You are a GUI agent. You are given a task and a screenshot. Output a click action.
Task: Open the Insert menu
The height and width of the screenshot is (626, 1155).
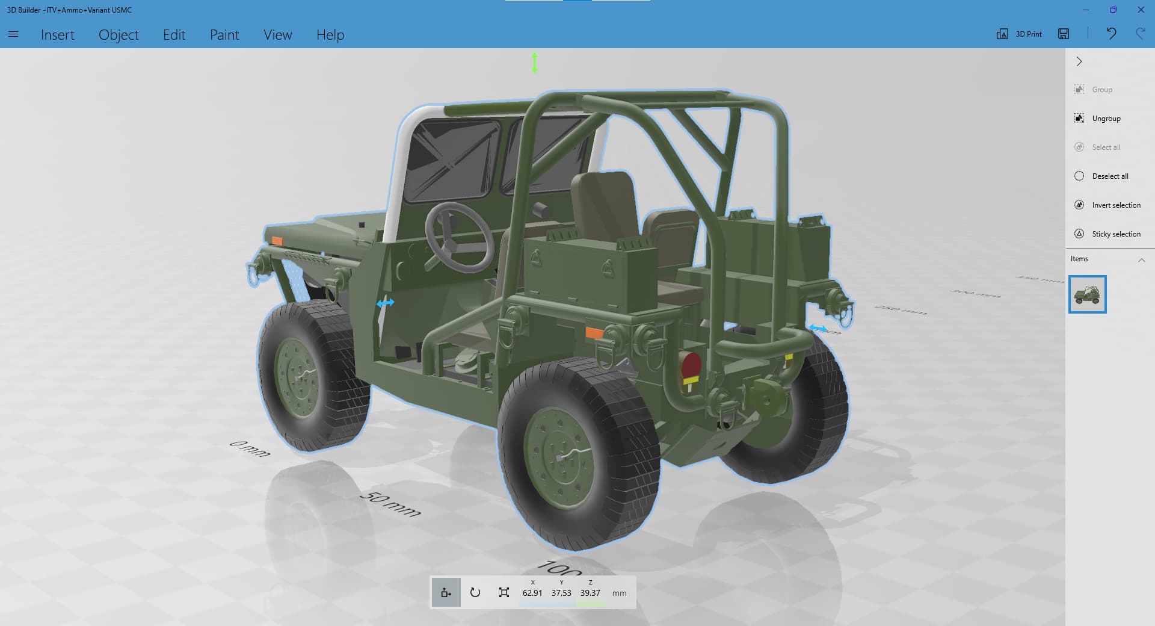58,35
